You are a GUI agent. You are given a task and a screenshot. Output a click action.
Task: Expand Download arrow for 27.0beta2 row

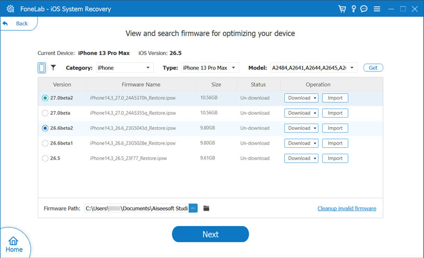[x=315, y=98]
